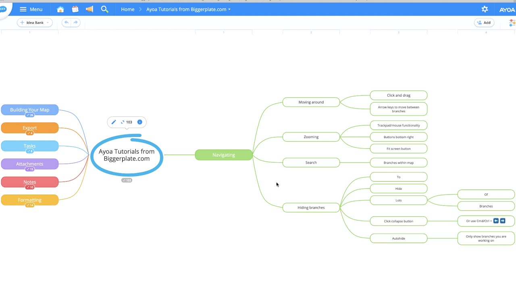Select the Hide node

(x=399, y=188)
